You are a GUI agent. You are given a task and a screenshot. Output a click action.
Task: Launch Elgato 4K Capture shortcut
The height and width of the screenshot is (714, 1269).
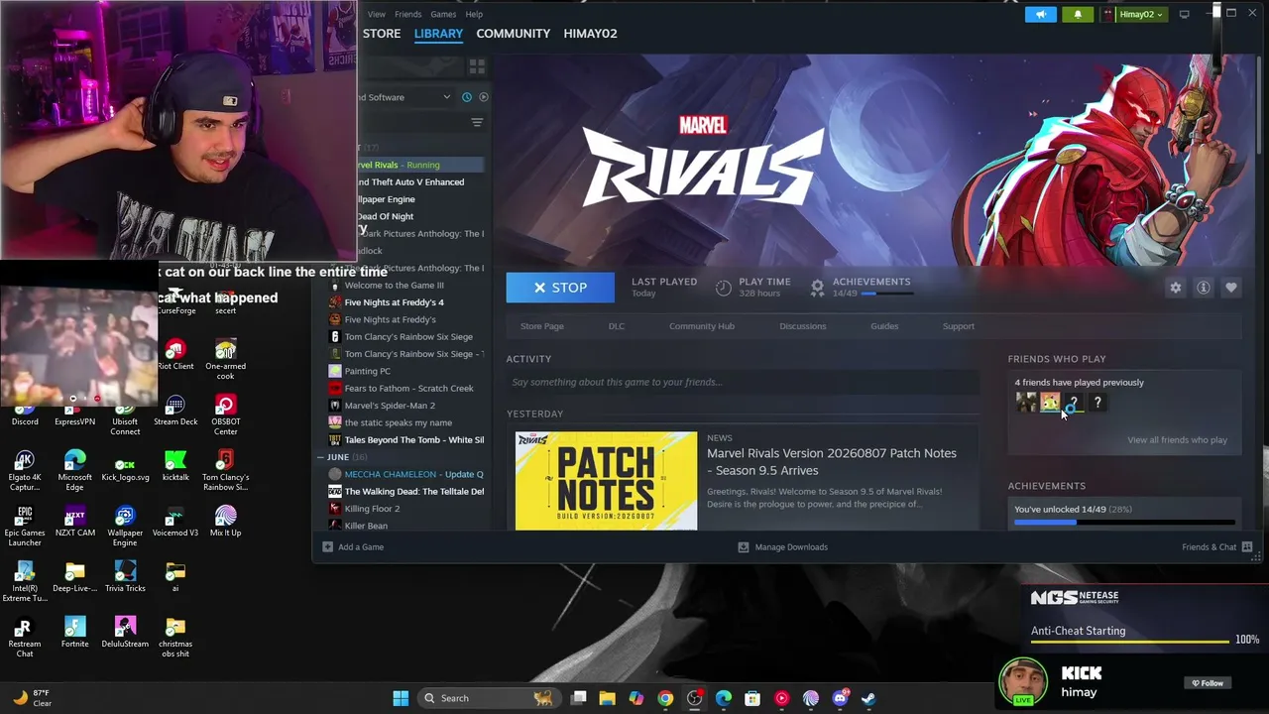(25, 471)
